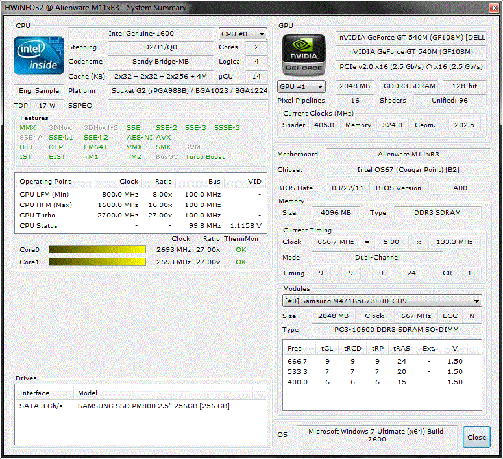Viewport: 503px width, 459px height.
Task: Click the Interface column header in Drives
Action: pyautogui.click(x=44, y=393)
